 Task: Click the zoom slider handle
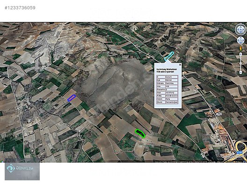(x=240, y=63)
